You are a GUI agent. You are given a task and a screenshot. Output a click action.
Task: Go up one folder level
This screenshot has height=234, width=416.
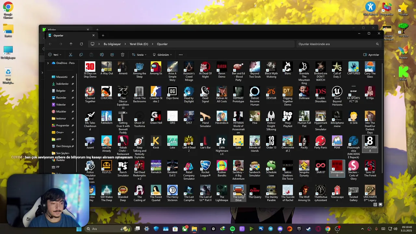pos(71,44)
